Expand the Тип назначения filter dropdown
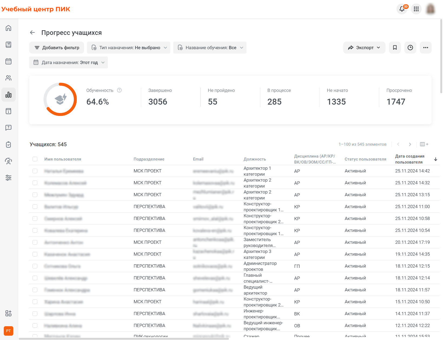This screenshot has width=443, height=340. click(129, 48)
